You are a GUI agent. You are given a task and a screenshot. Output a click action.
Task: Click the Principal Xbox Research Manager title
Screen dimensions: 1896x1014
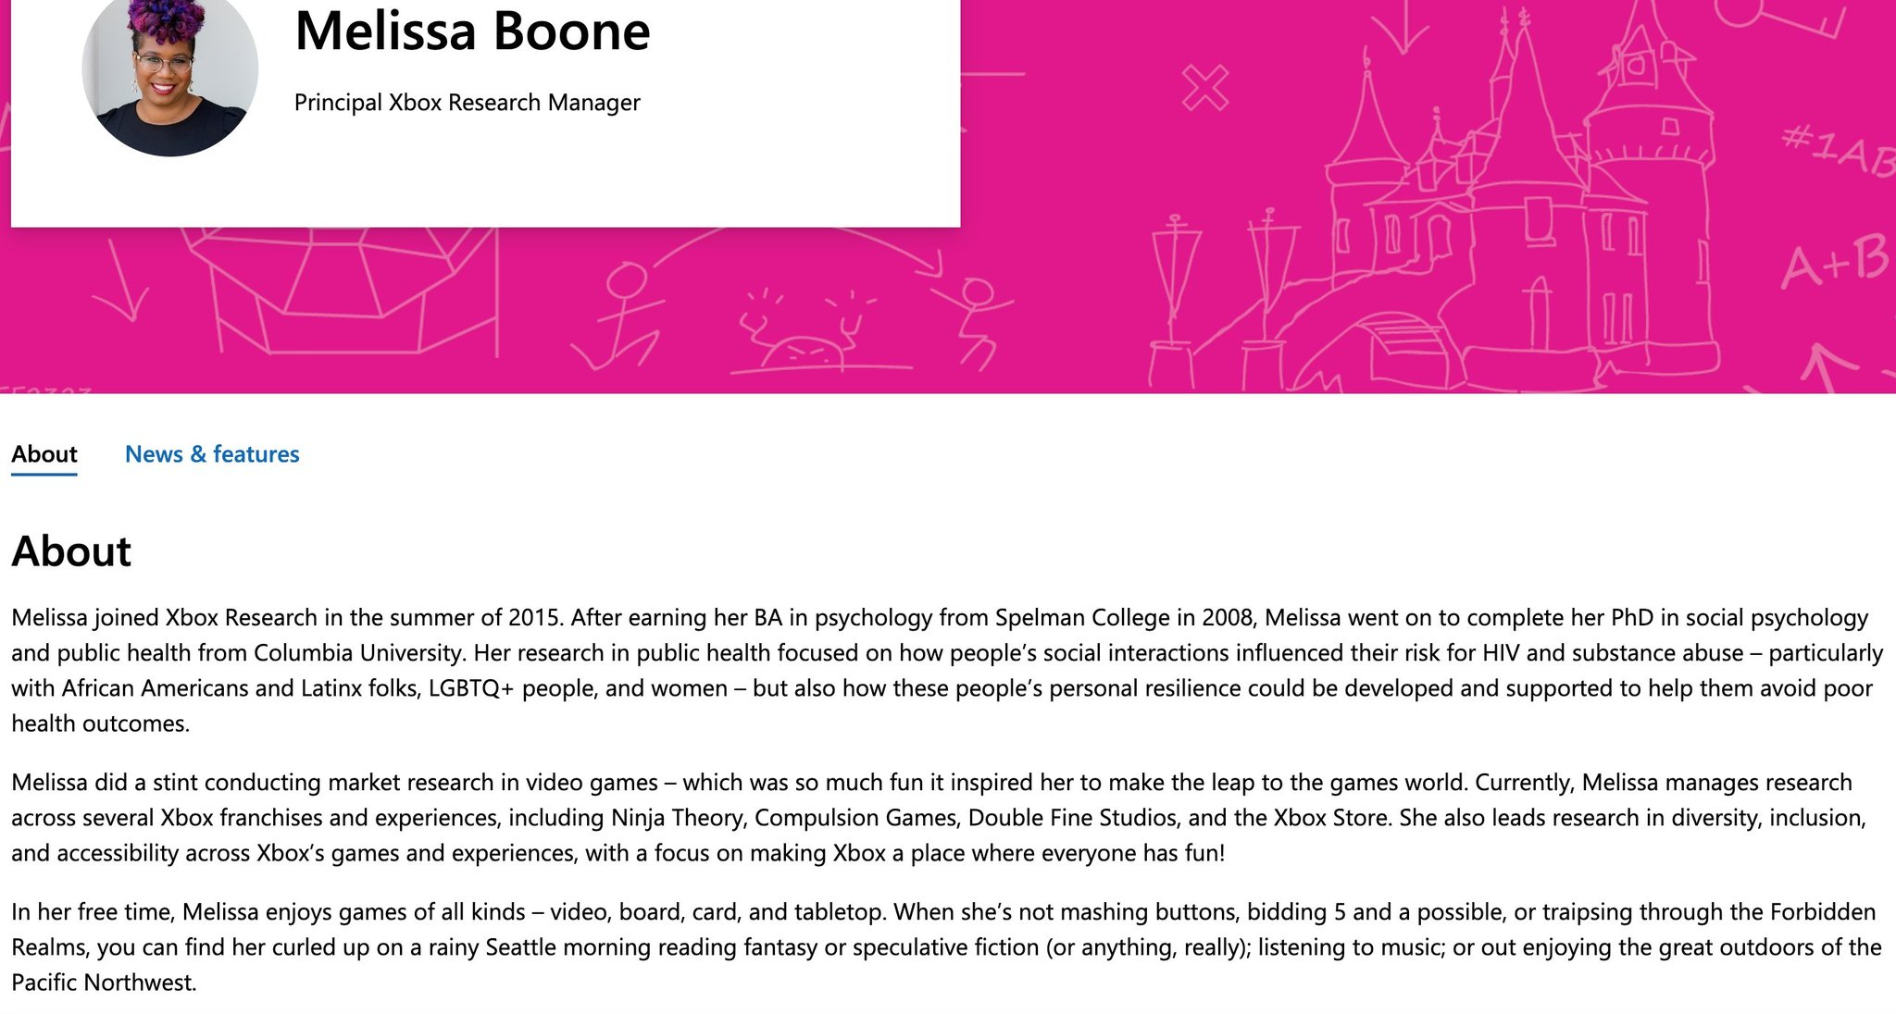467,103
